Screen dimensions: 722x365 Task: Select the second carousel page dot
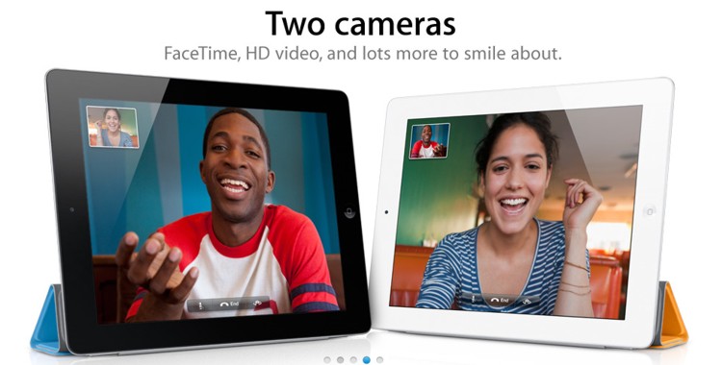(x=340, y=359)
